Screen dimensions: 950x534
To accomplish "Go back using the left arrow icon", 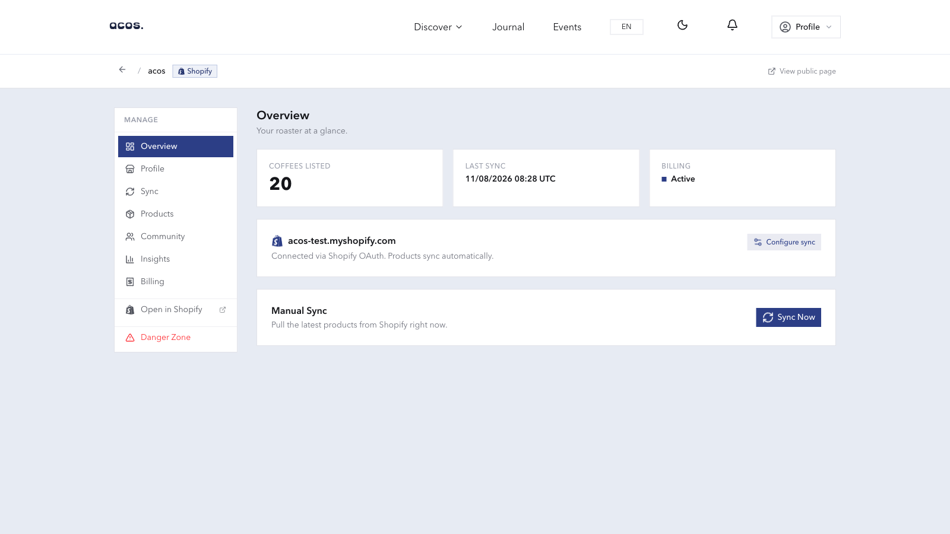I will [x=122, y=70].
